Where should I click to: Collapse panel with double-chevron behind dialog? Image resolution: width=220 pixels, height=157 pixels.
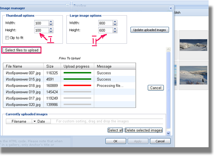click(x=67, y=5)
